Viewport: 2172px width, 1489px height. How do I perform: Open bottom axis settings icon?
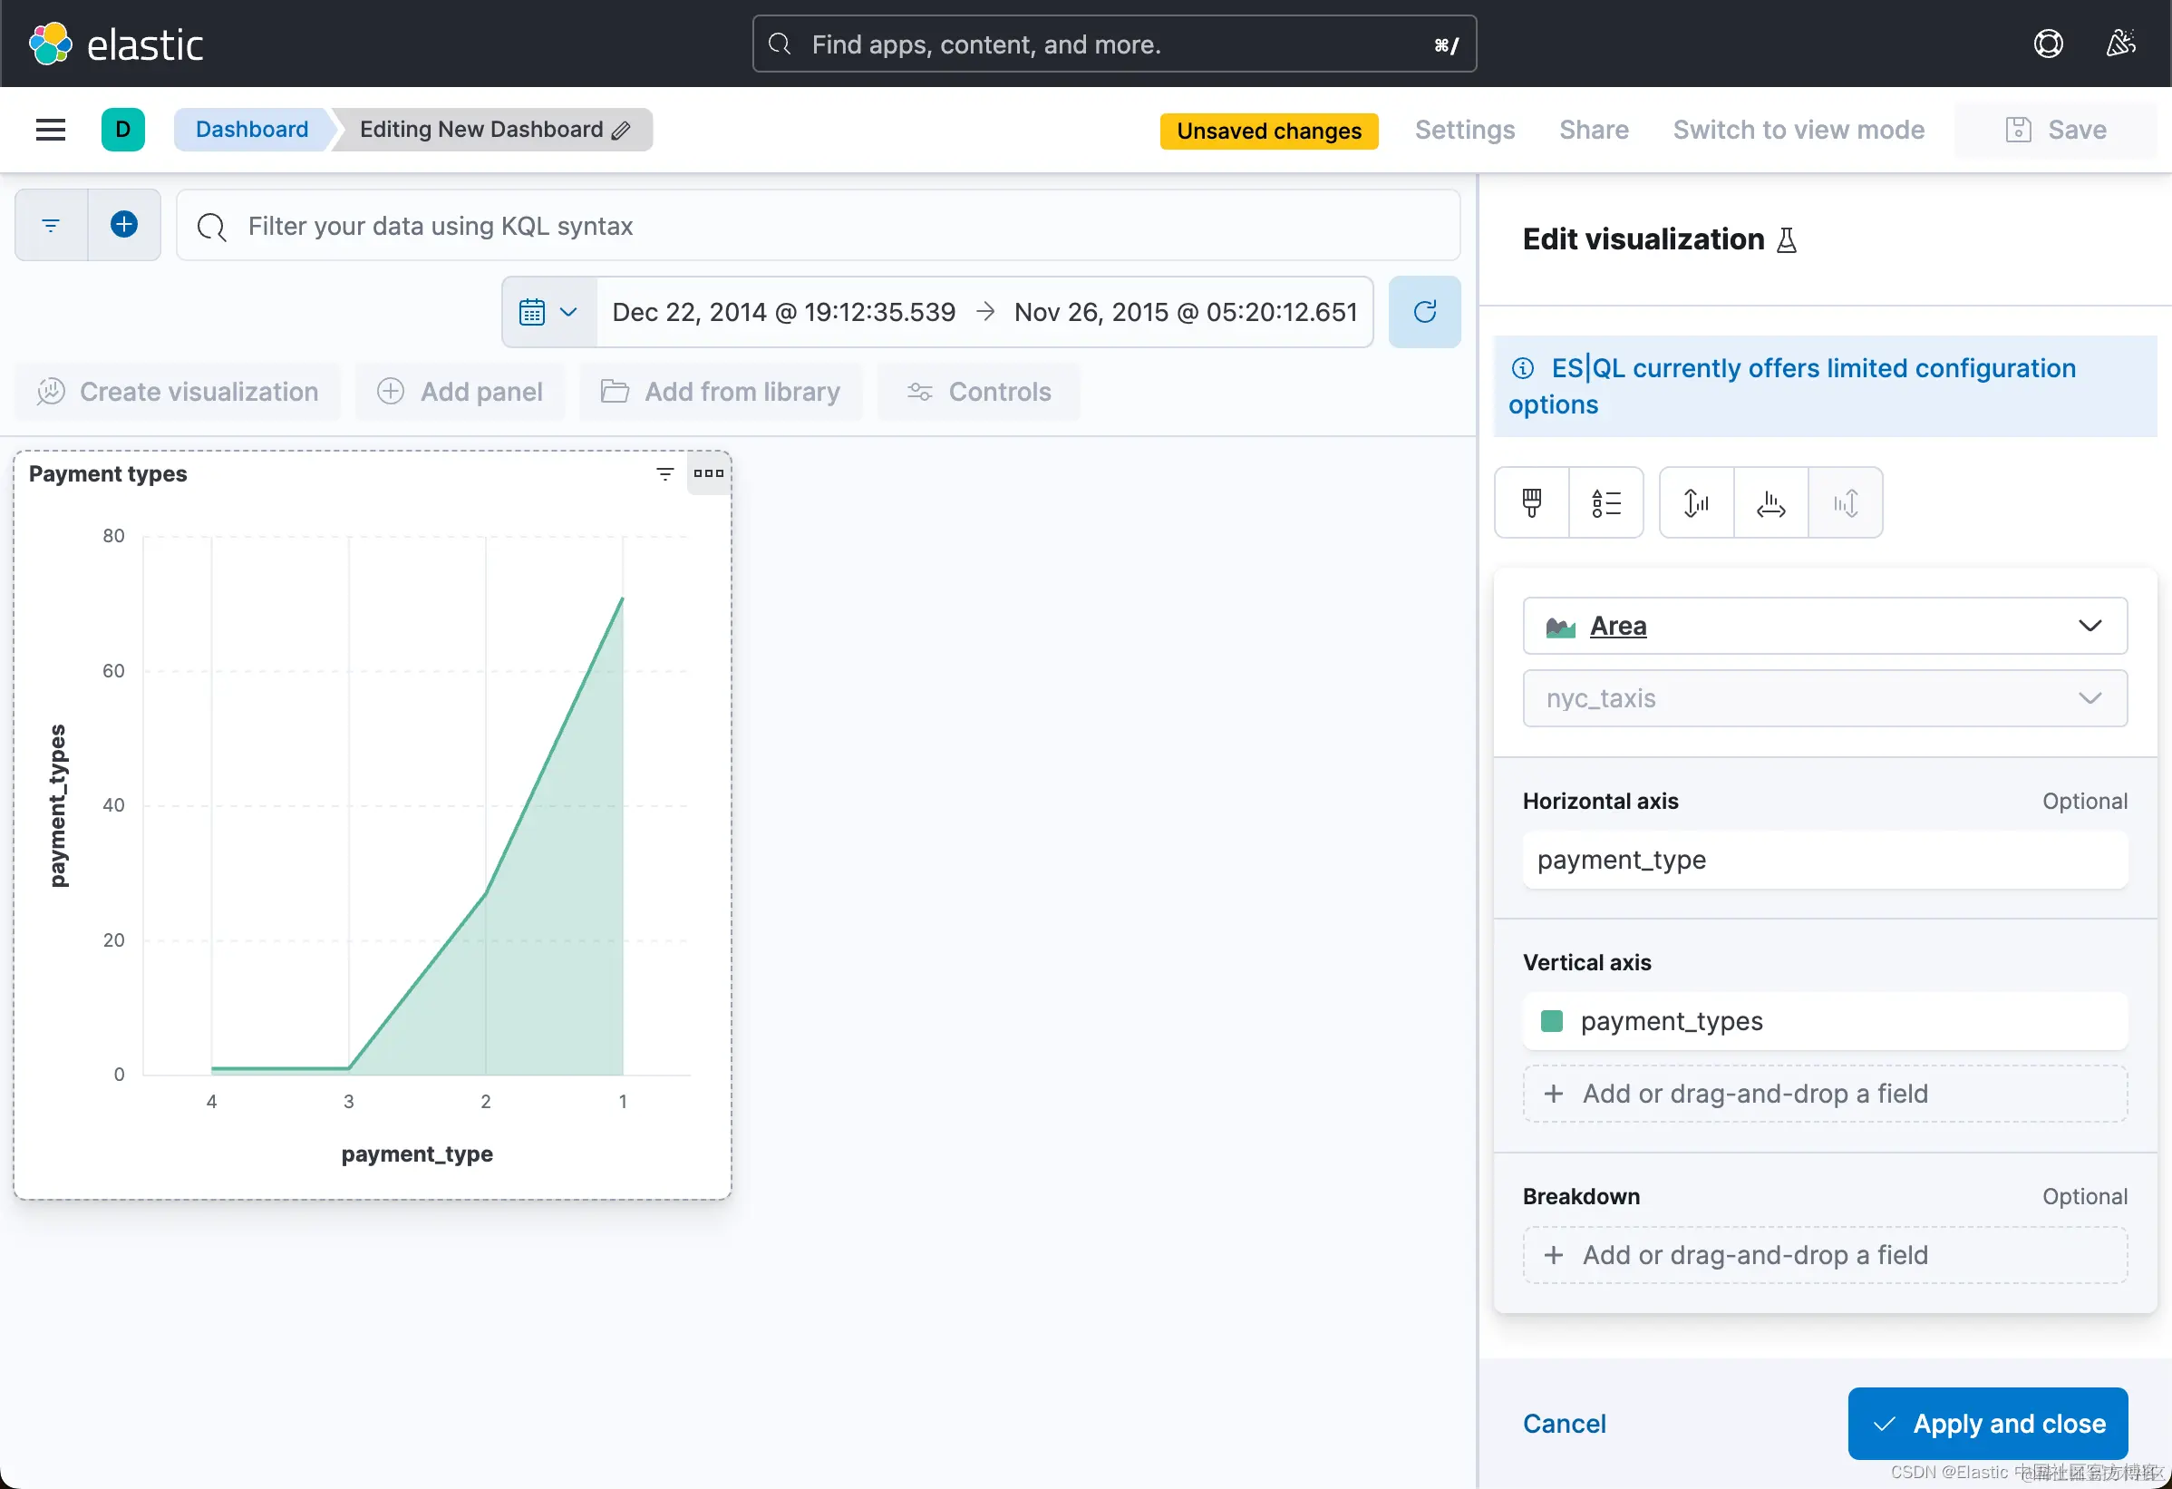1770,503
